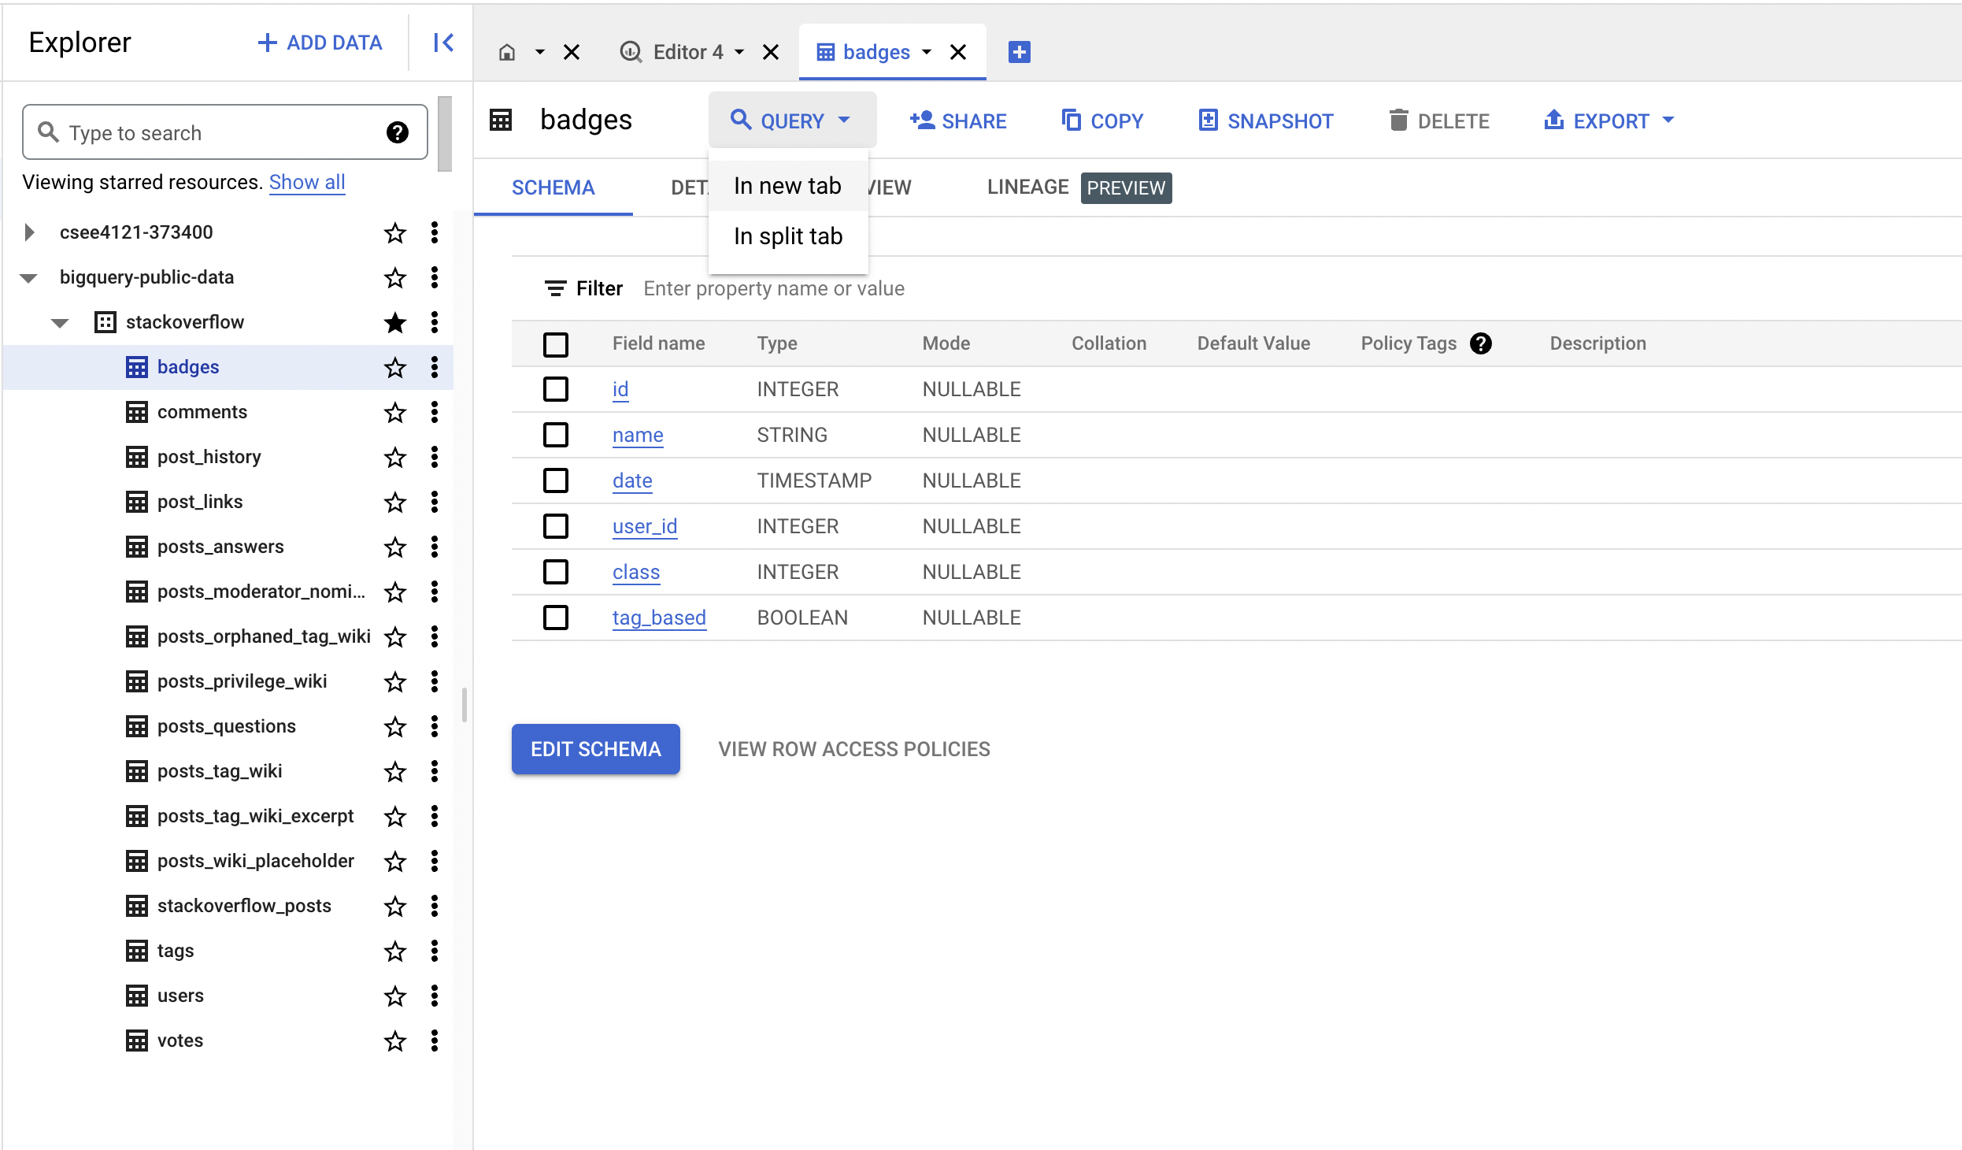Image resolution: width=1962 pixels, height=1150 pixels.
Task: Select the posts_tag_wiki_excerpt table
Action: pos(255,816)
